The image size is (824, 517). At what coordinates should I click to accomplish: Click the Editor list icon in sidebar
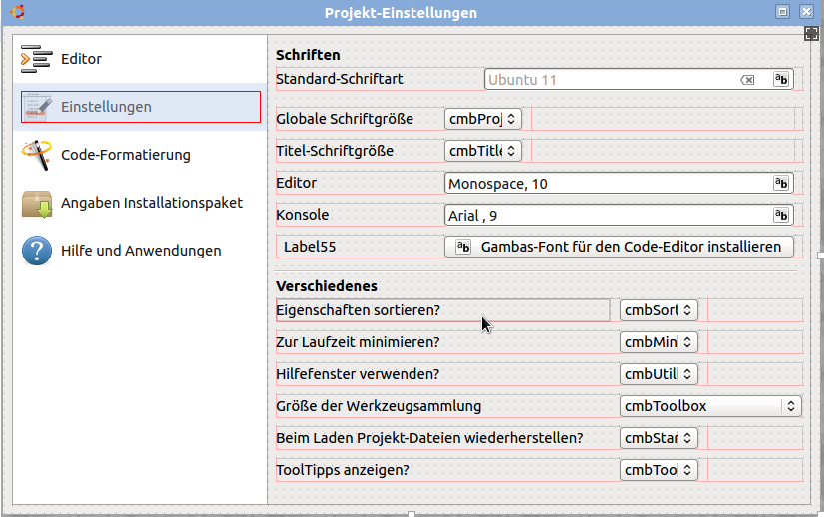coord(36,59)
